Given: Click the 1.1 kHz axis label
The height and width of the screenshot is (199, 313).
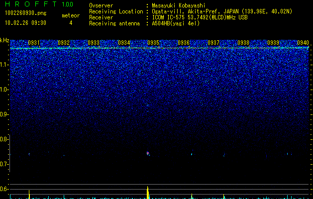Looking at the screenshot, I should [x=4, y=65].
